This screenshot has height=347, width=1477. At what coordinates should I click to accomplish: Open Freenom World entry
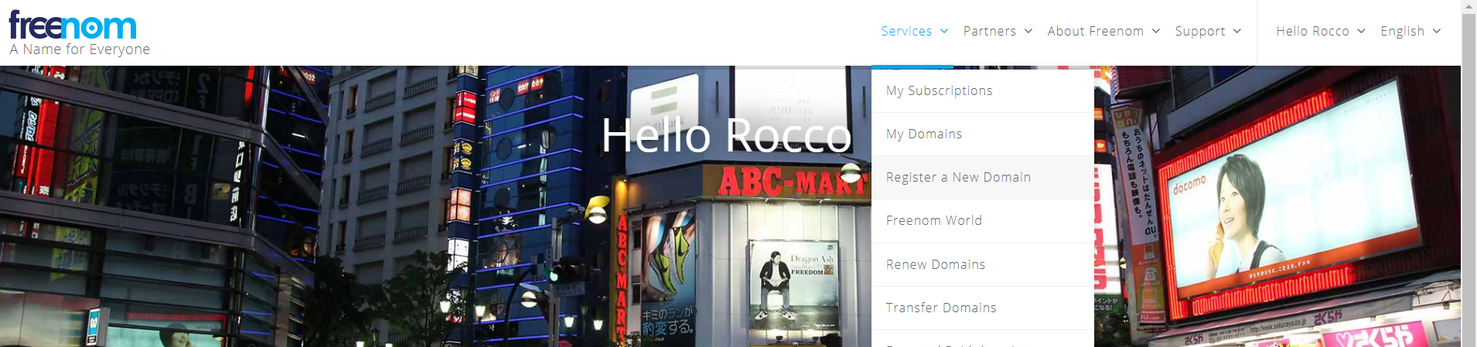pos(983,221)
